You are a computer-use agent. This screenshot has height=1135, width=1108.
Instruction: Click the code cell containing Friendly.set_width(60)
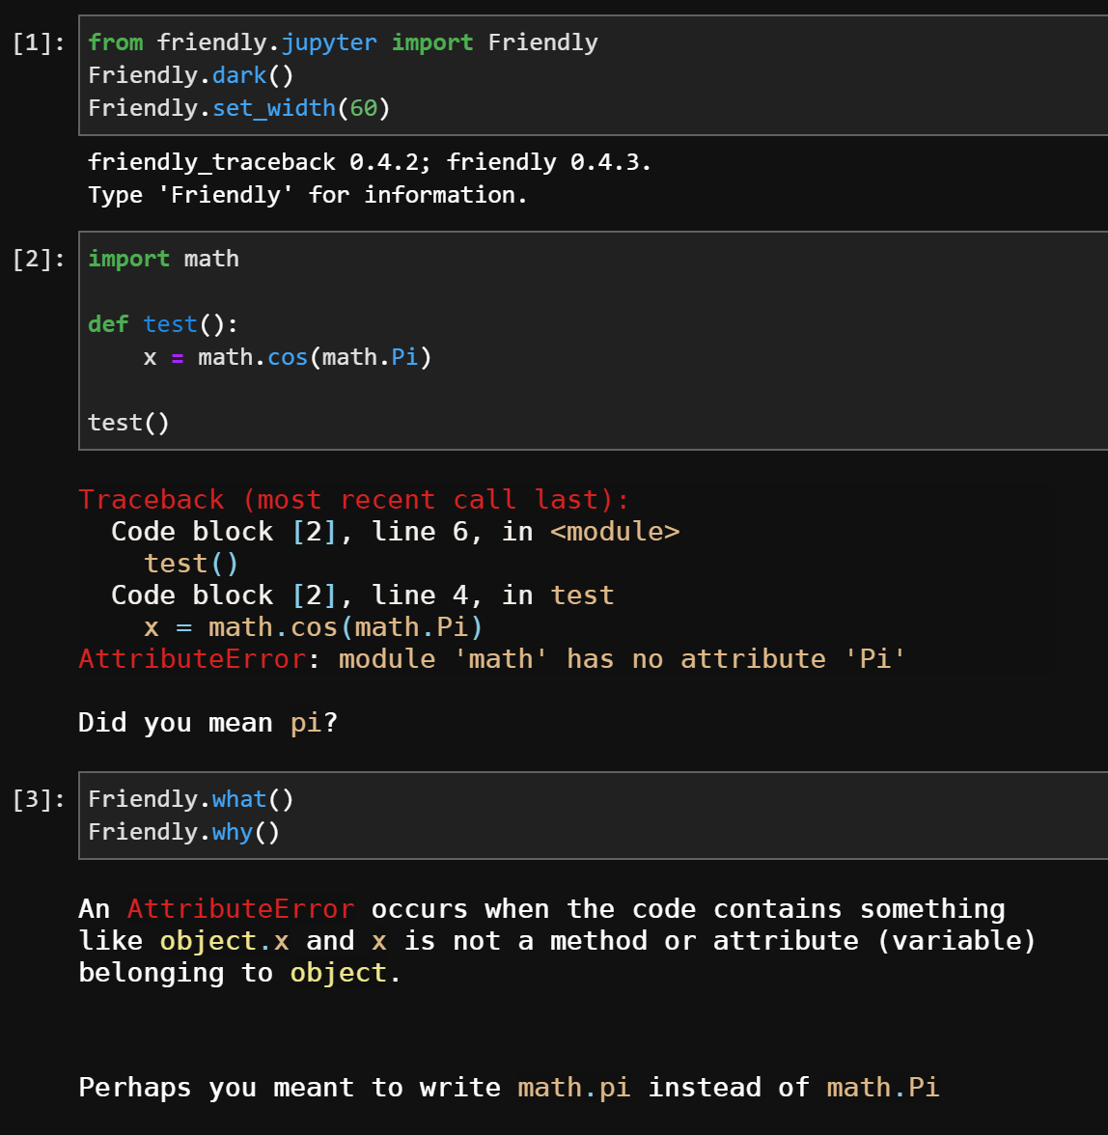click(593, 75)
